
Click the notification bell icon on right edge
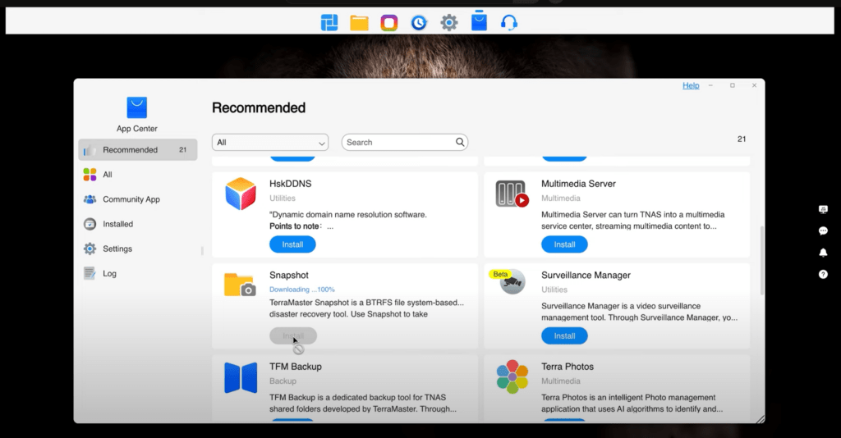pyautogui.click(x=823, y=253)
